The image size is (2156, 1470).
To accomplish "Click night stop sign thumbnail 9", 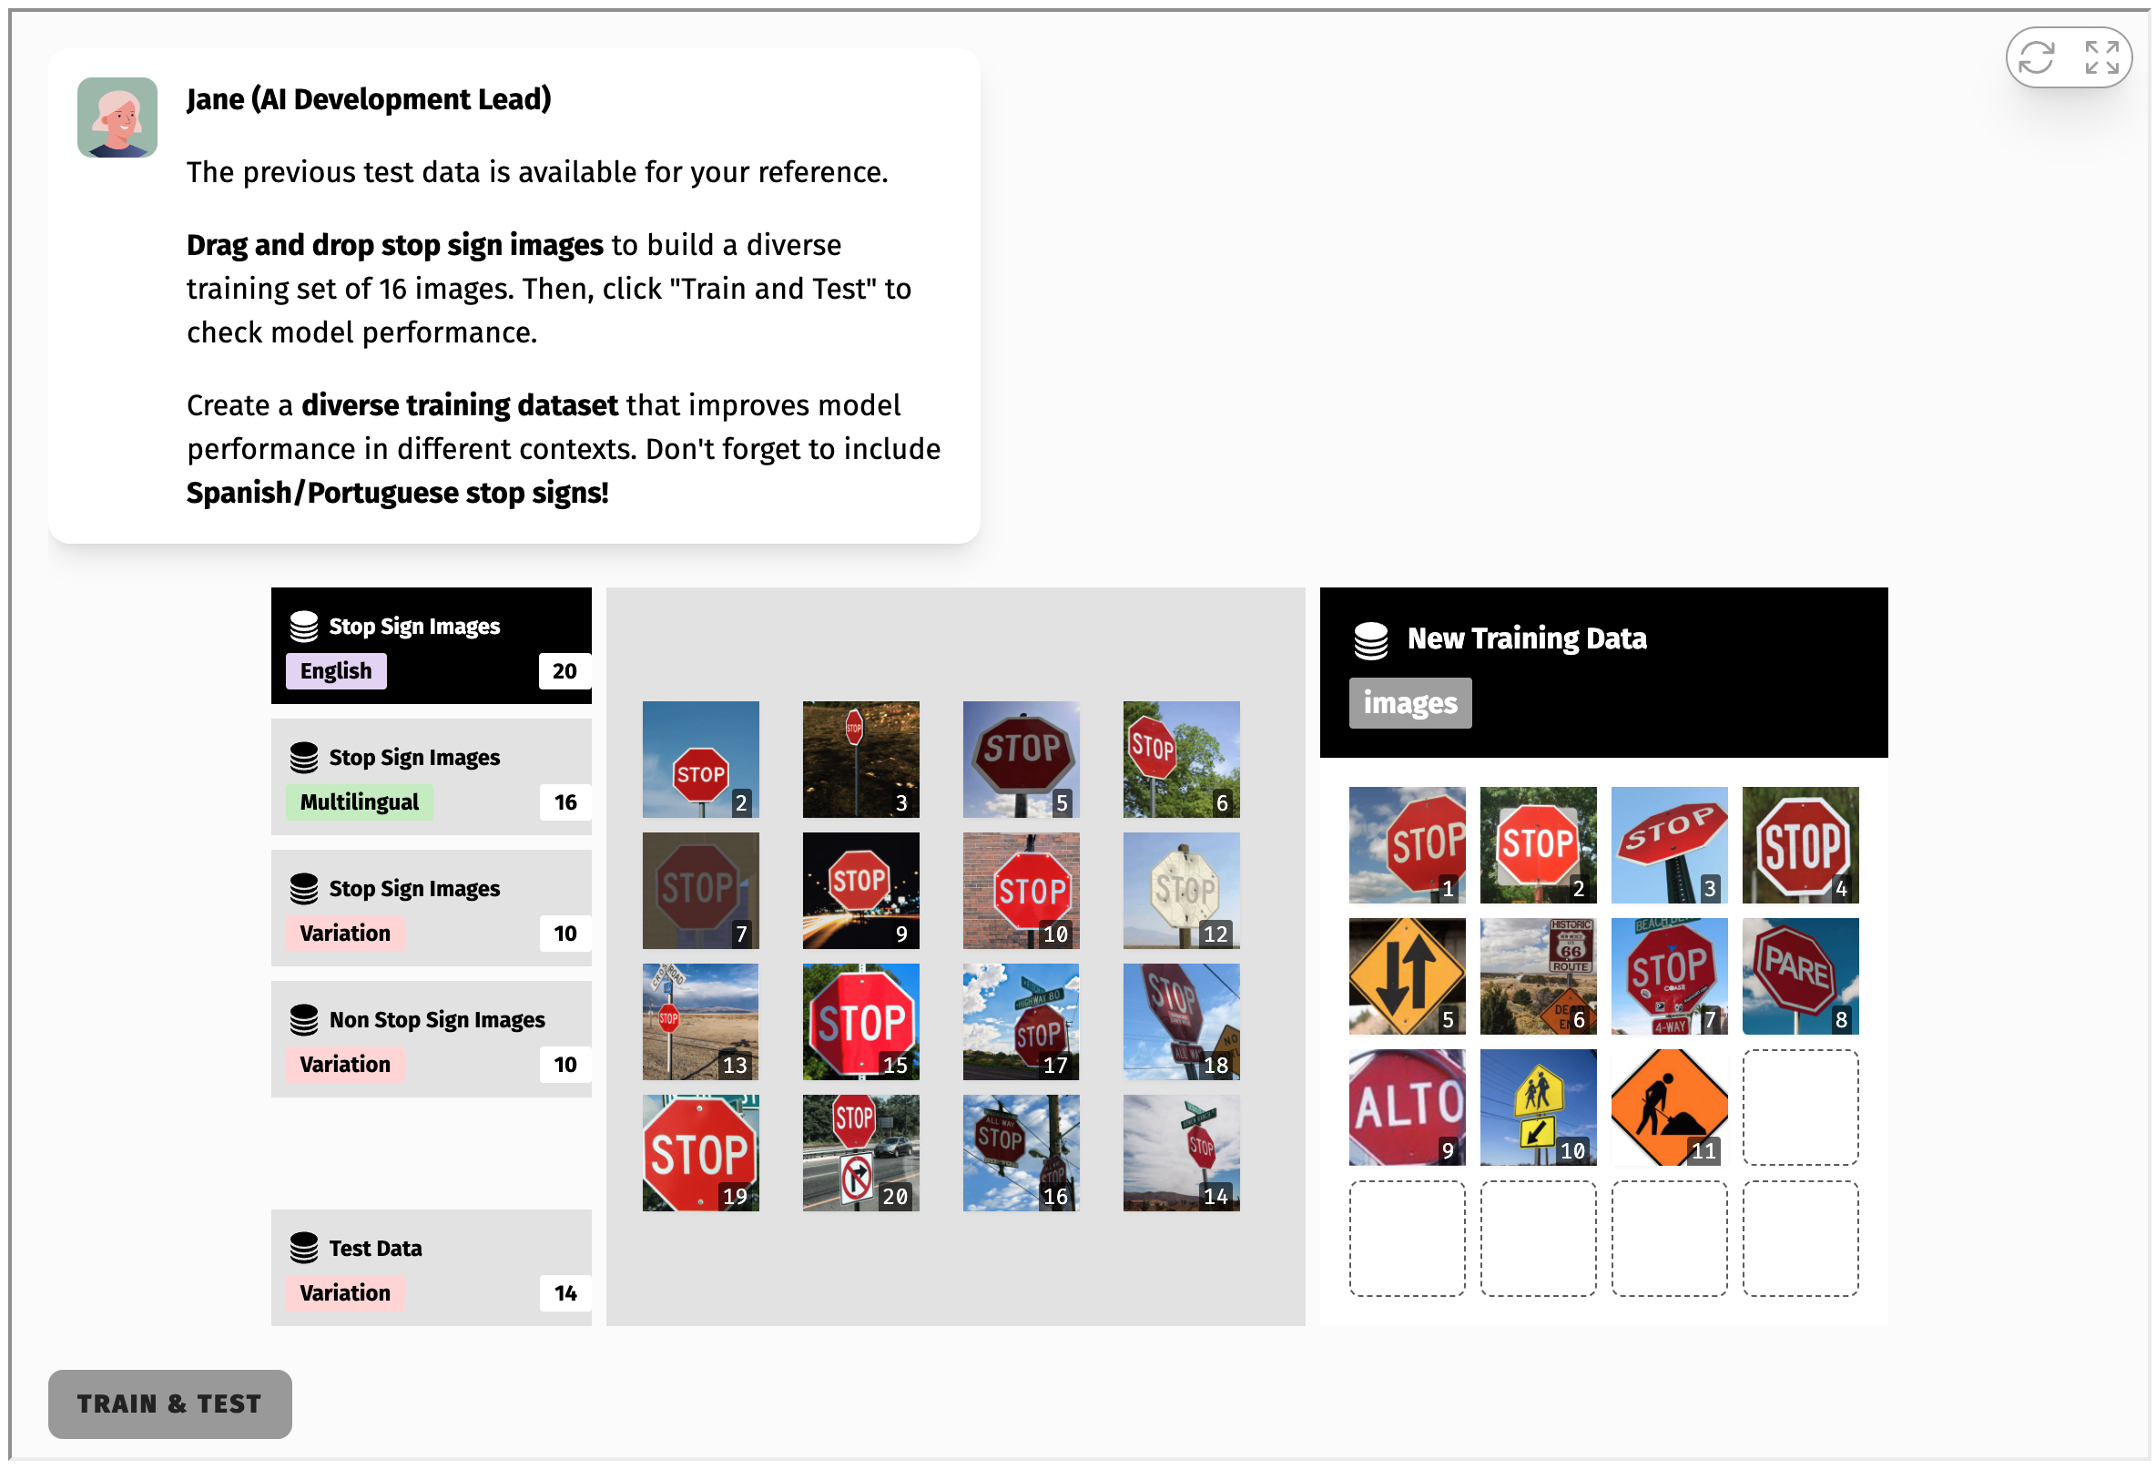I will (x=861, y=891).
